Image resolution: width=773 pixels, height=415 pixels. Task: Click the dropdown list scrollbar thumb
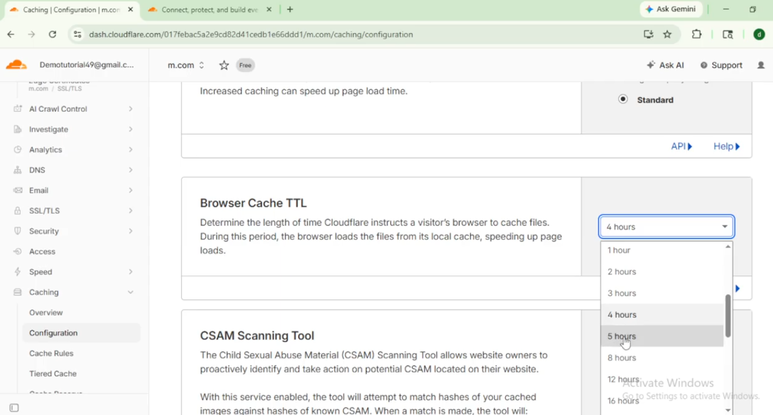coord(728,316)
